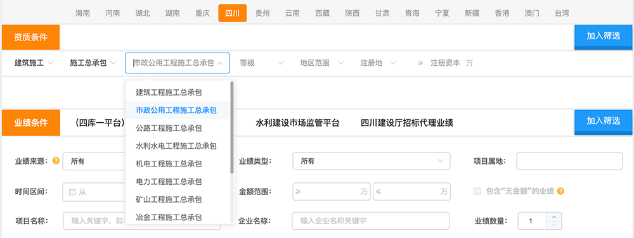Click the help icon beside 业绩来源
The width and height of the screenshot is (634, 238).
click(56, 161)
